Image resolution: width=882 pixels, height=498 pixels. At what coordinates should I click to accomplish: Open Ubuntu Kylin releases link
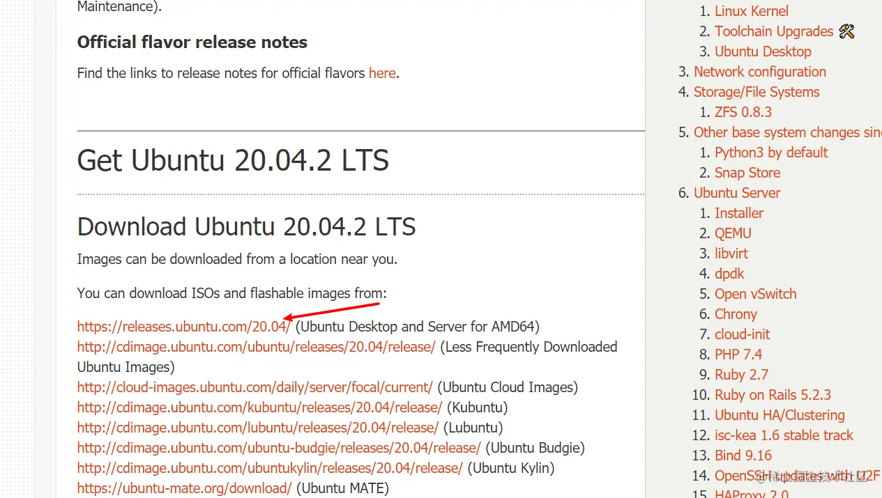[270, 468]
